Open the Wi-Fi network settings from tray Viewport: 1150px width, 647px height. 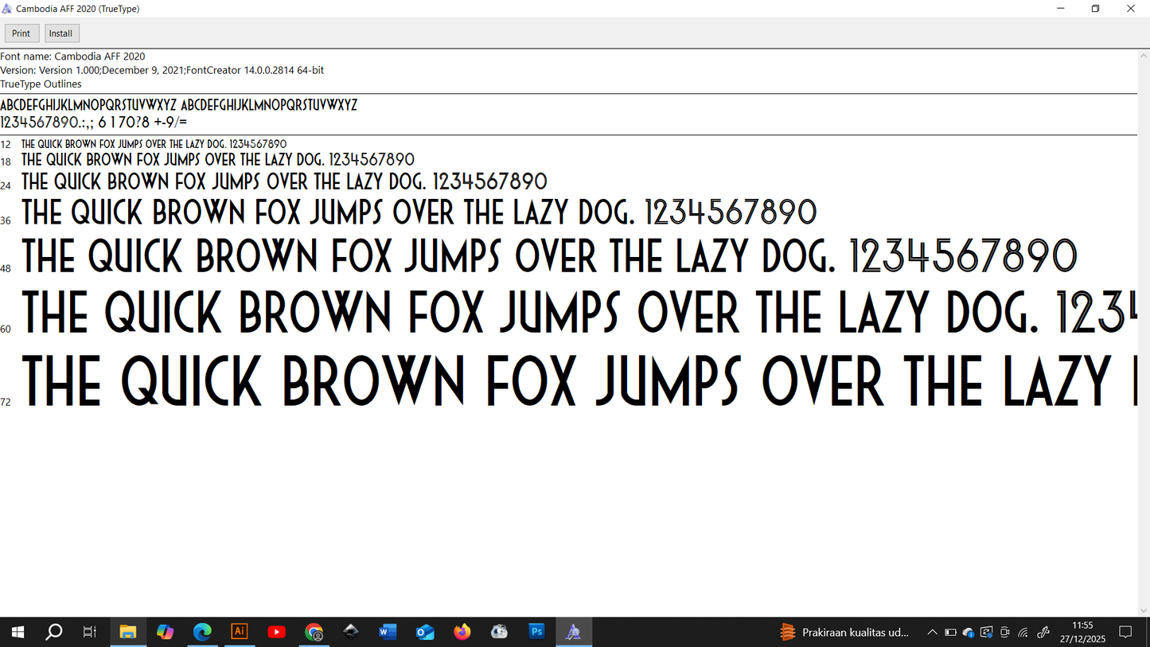pyautogui.click(x=1023, y=632)
